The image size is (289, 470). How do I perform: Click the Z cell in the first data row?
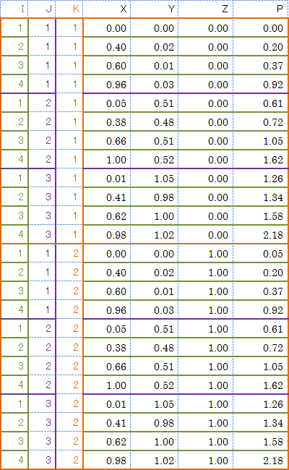[x=206, y=28]
